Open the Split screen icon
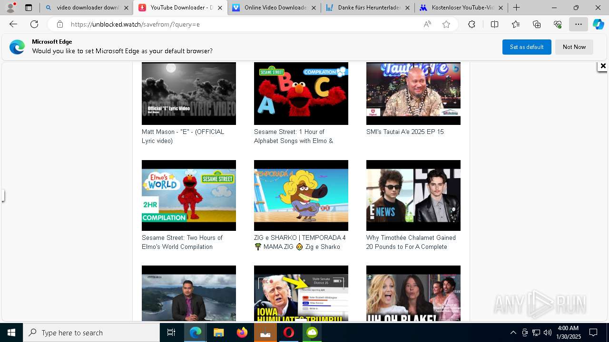 (494, 24)
